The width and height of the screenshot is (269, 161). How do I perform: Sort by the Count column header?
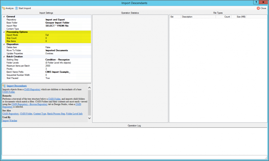point(224,17)
